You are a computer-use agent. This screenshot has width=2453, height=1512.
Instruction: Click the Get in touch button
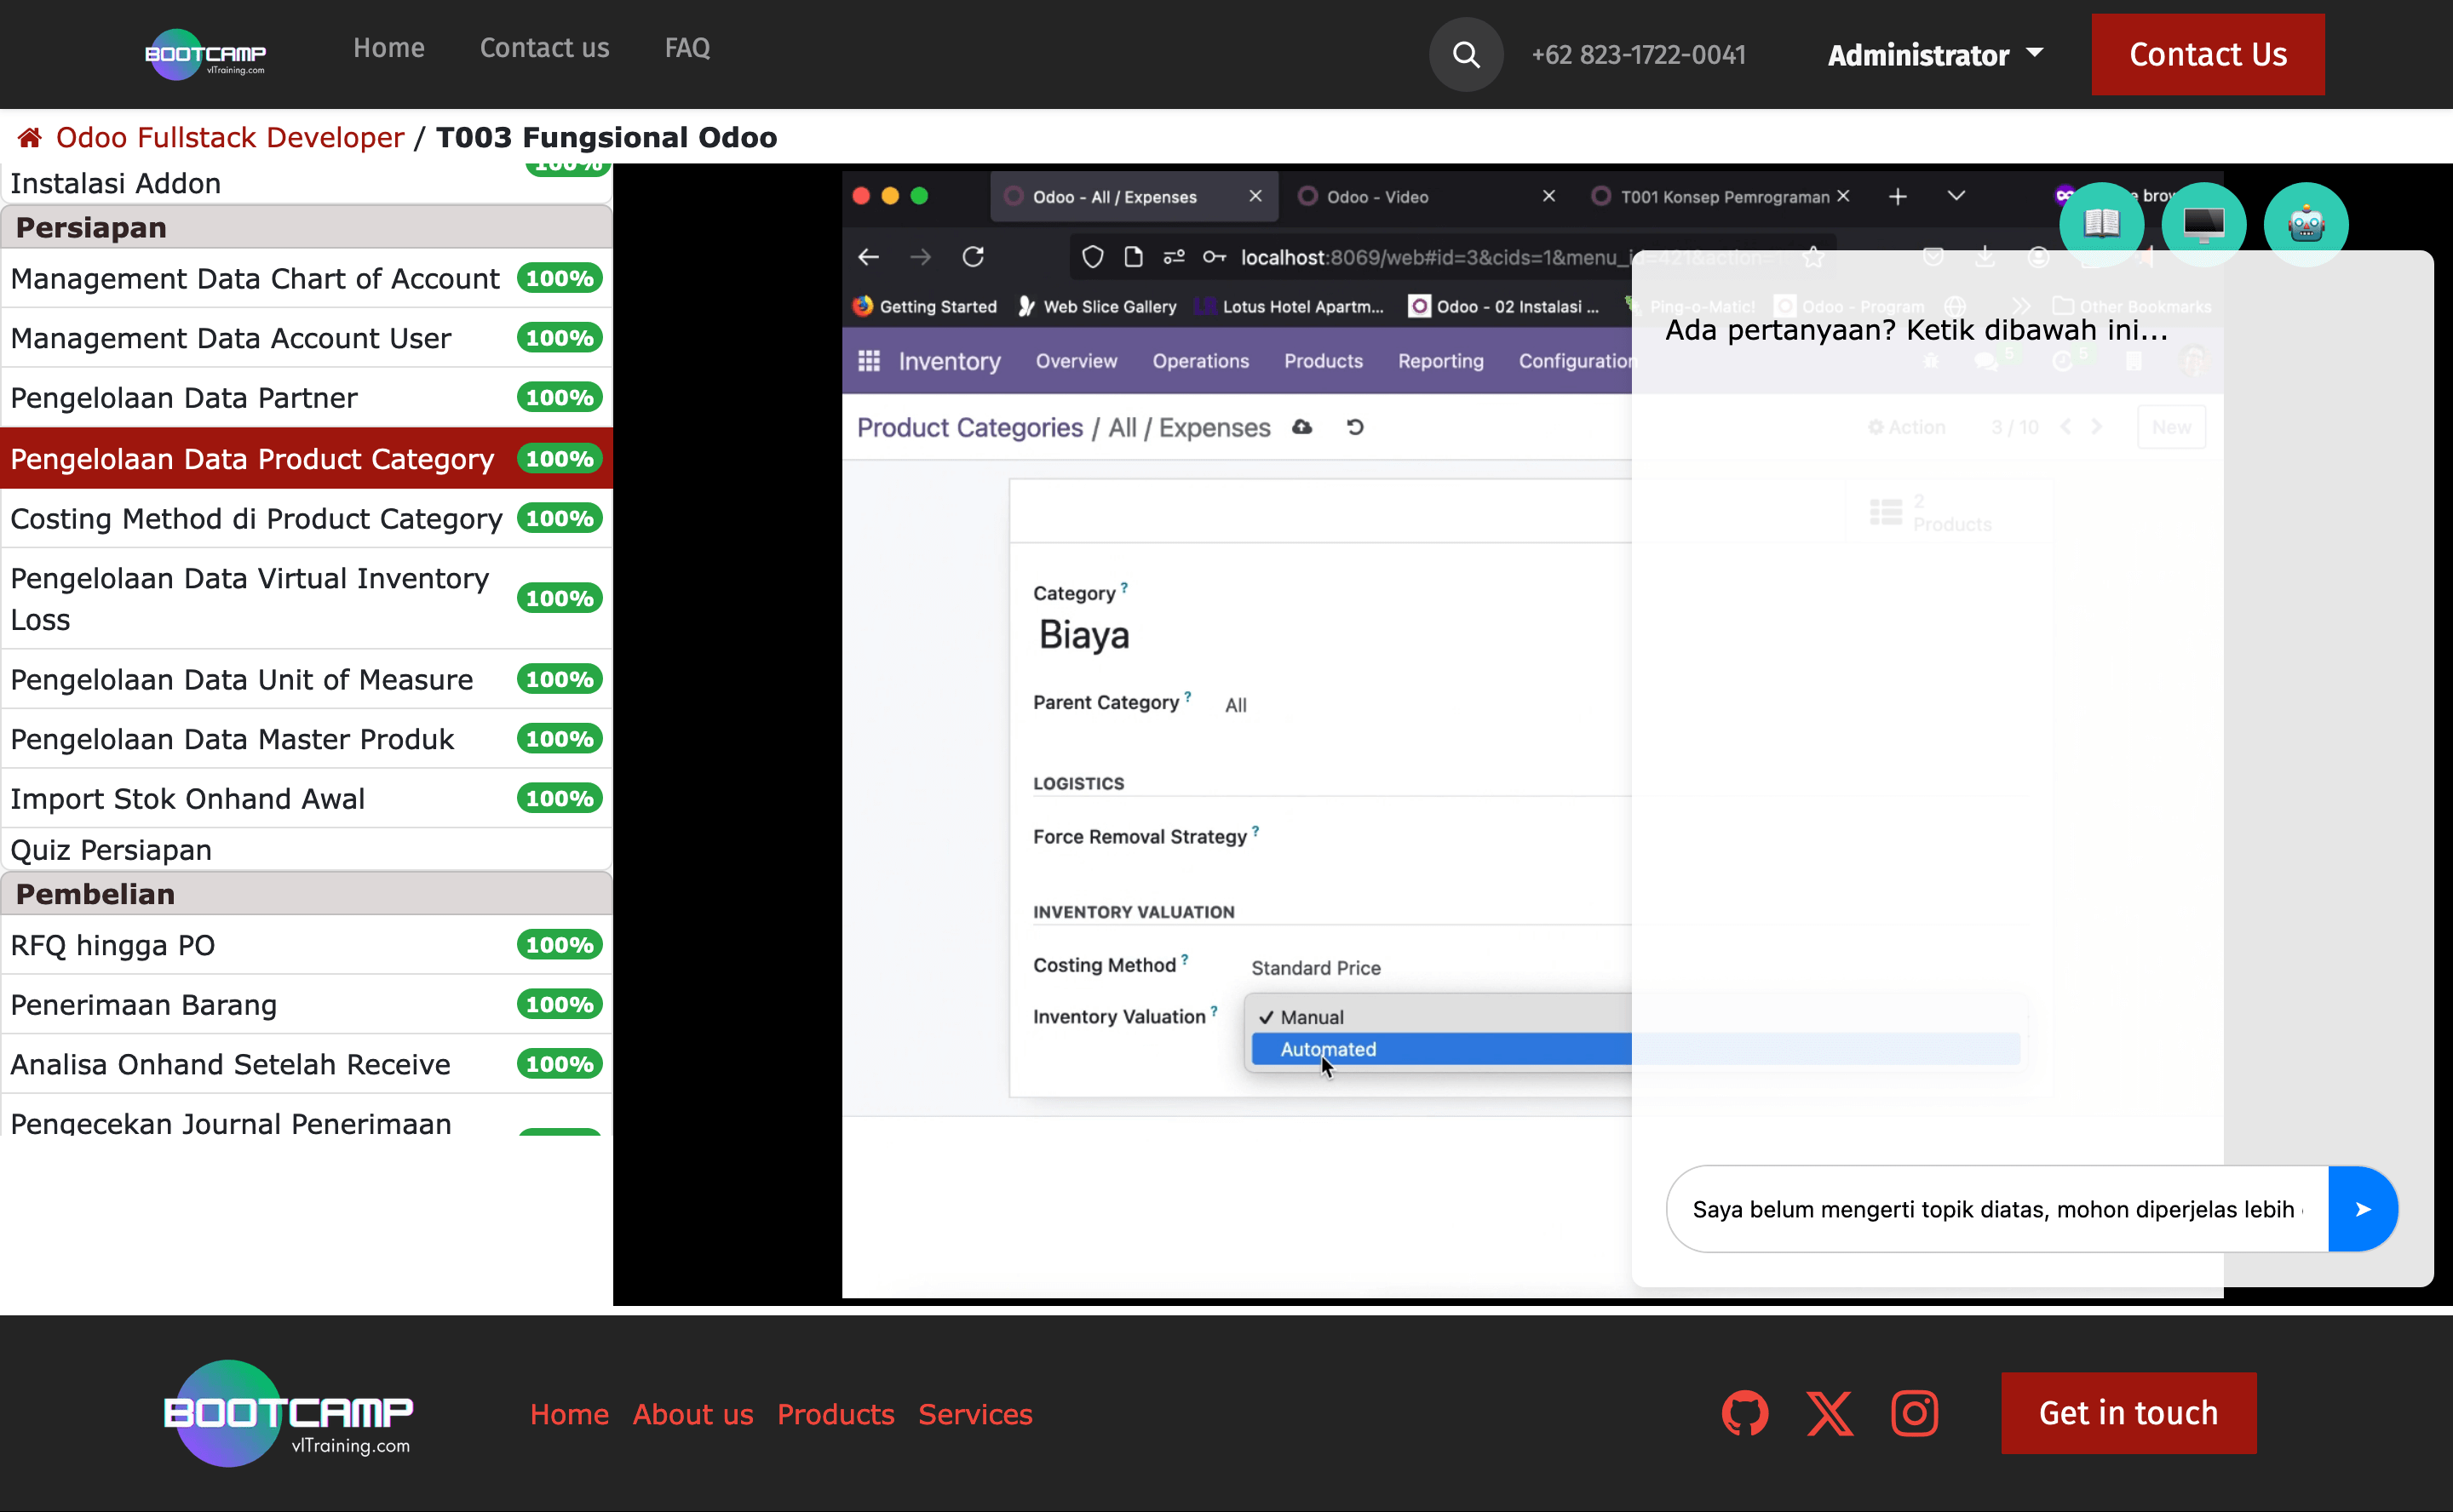click(x=2128, y=1413)
